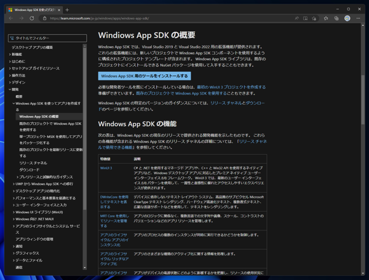
Task: Open アプリ ウィンドウの管理 sidebar item
Action: pos(34,239)
